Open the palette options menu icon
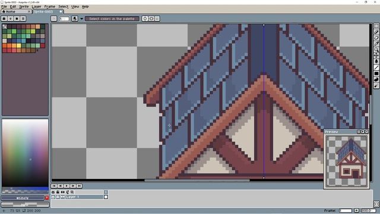The width and height of the screenshot is (380, 214). pyautogui.click(x=23, y=18)
